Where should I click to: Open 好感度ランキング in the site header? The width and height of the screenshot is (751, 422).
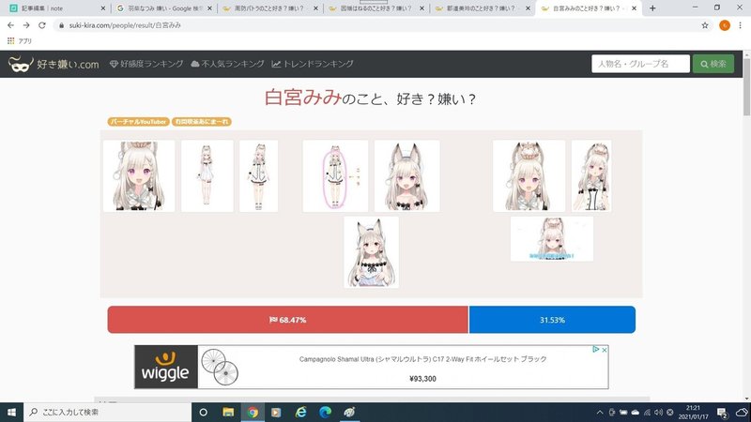pyautogui.click(x=146, y=64)
